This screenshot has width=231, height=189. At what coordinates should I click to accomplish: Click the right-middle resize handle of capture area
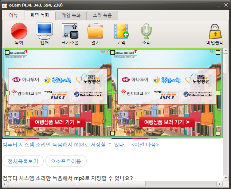(218, 93)
